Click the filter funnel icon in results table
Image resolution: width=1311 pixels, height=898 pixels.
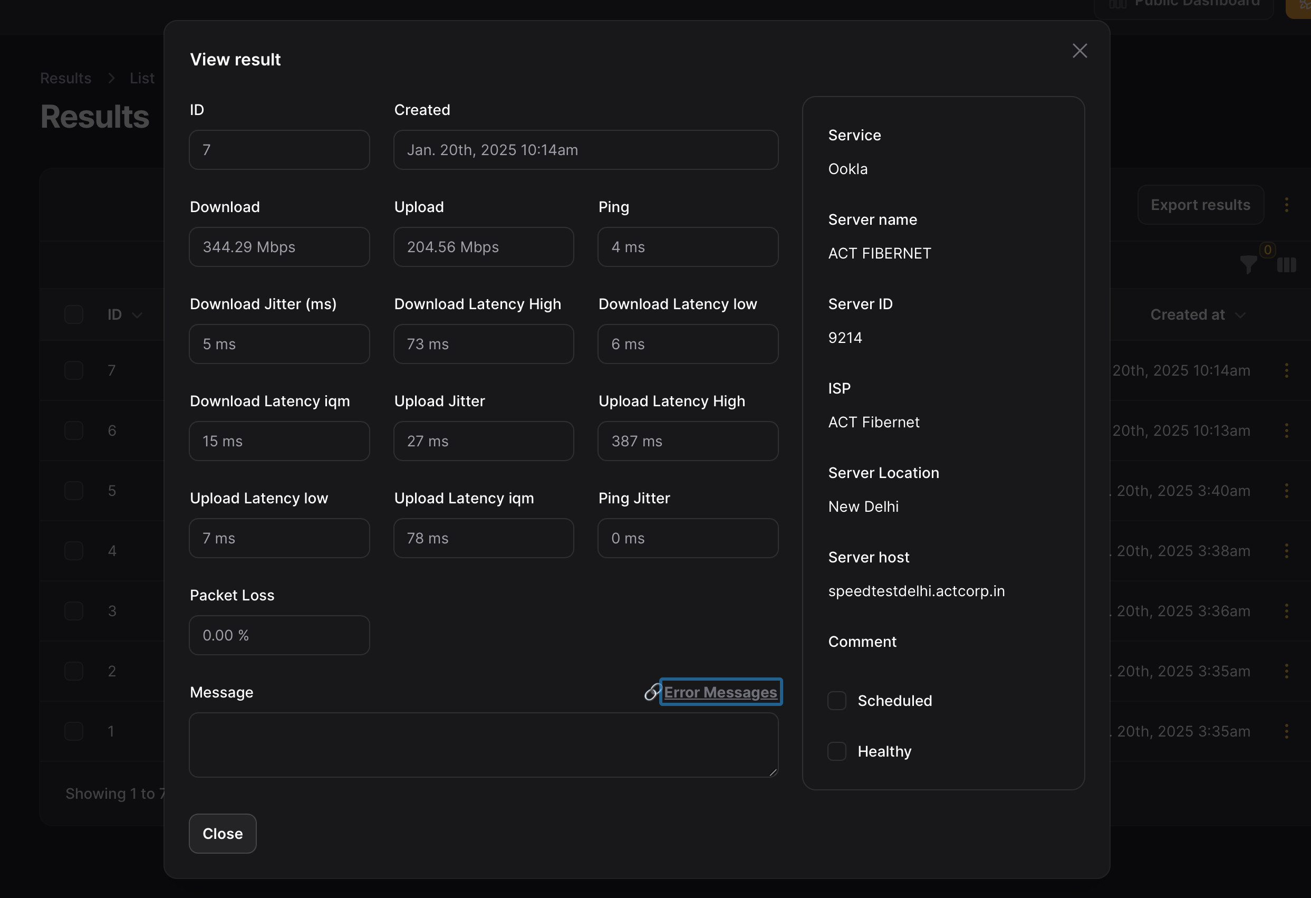tap(1248, 264)
